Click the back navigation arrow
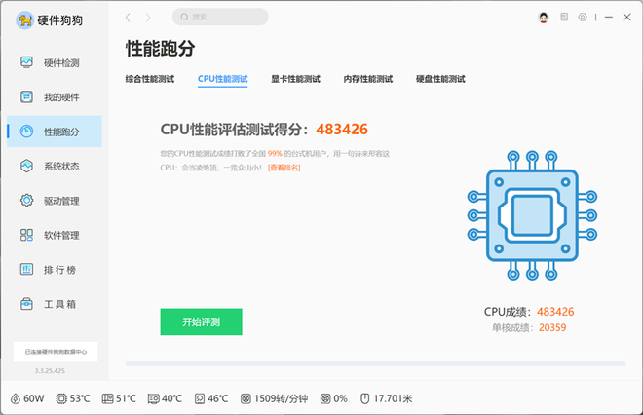Viewport: 643px width, 415px height. coord(129,18)
